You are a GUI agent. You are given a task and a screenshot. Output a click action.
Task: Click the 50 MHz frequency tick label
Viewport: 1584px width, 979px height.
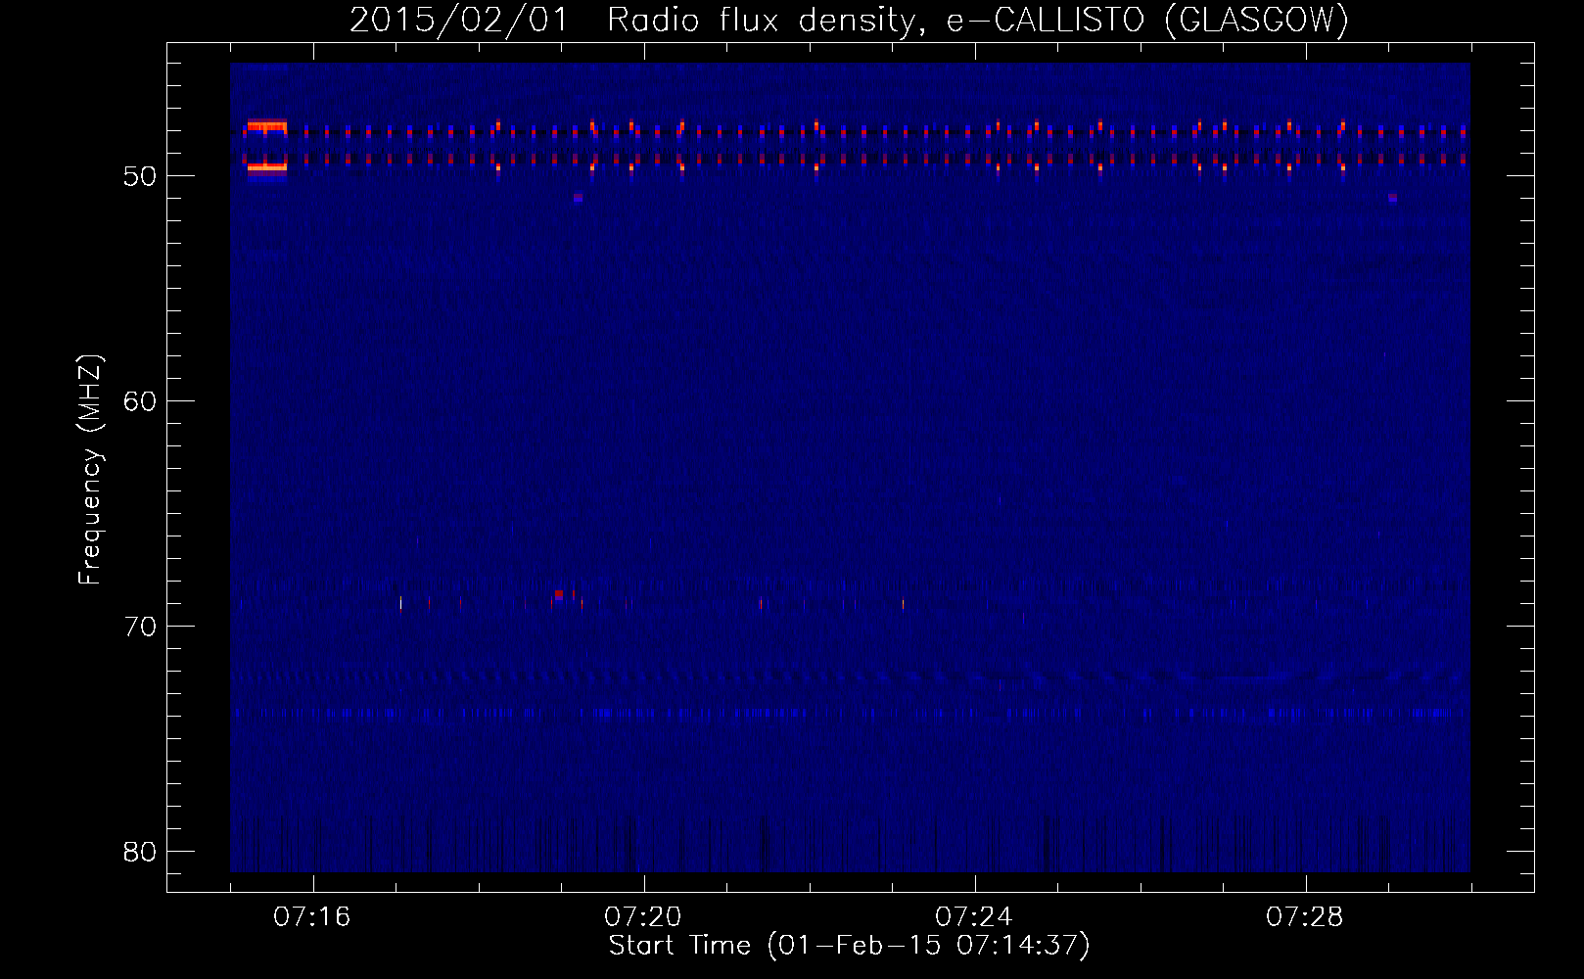(140, 176)
